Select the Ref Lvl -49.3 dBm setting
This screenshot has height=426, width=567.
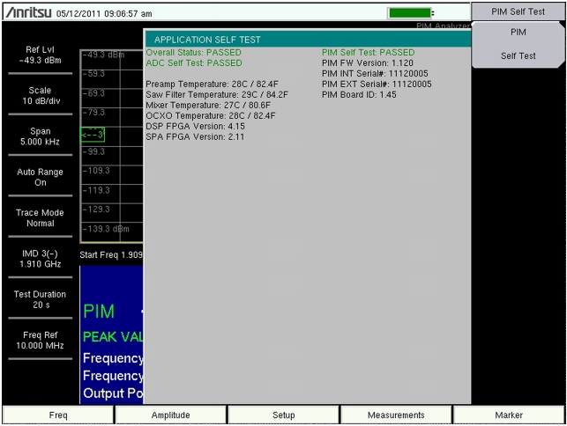pos(41,55)
